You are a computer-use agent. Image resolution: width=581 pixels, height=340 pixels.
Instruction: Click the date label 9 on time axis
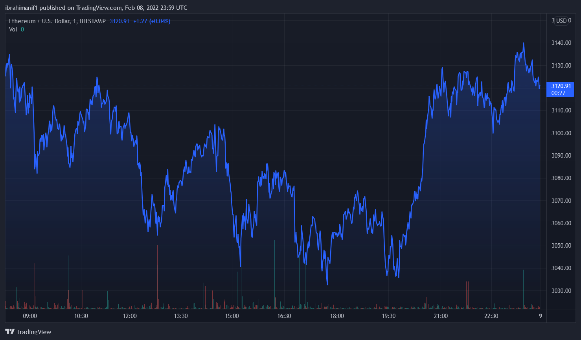[x=541, y=316]
